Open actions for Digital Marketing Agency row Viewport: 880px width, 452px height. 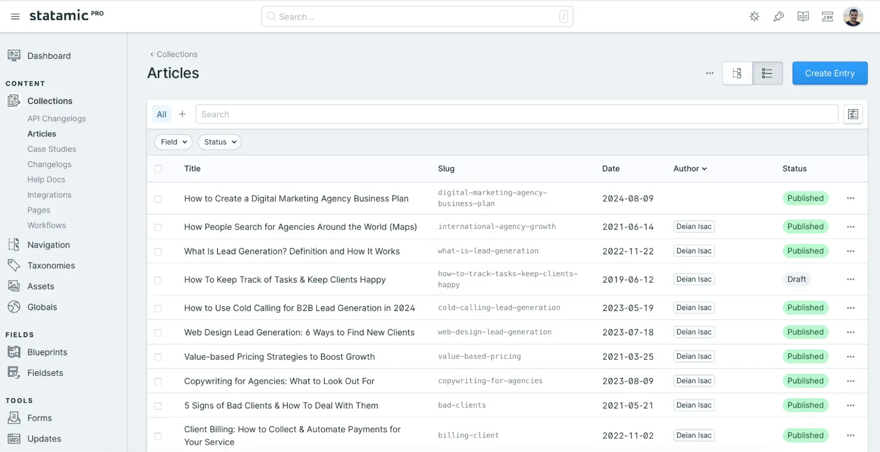(x=851, y=198)
